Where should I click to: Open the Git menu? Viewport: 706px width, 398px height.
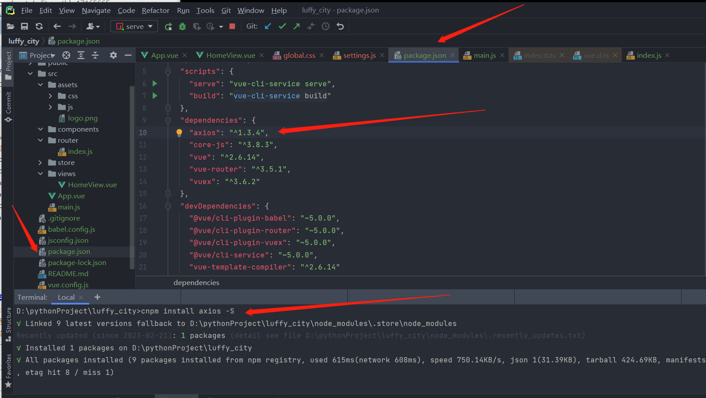pyautogui.click(x=226, y=10)
